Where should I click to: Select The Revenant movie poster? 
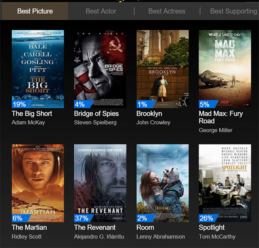[x=100, y=183]
